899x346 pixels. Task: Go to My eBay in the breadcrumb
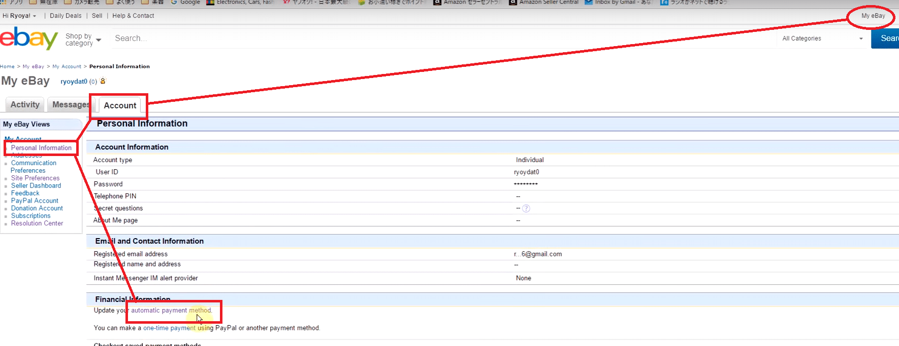(34, 66)
